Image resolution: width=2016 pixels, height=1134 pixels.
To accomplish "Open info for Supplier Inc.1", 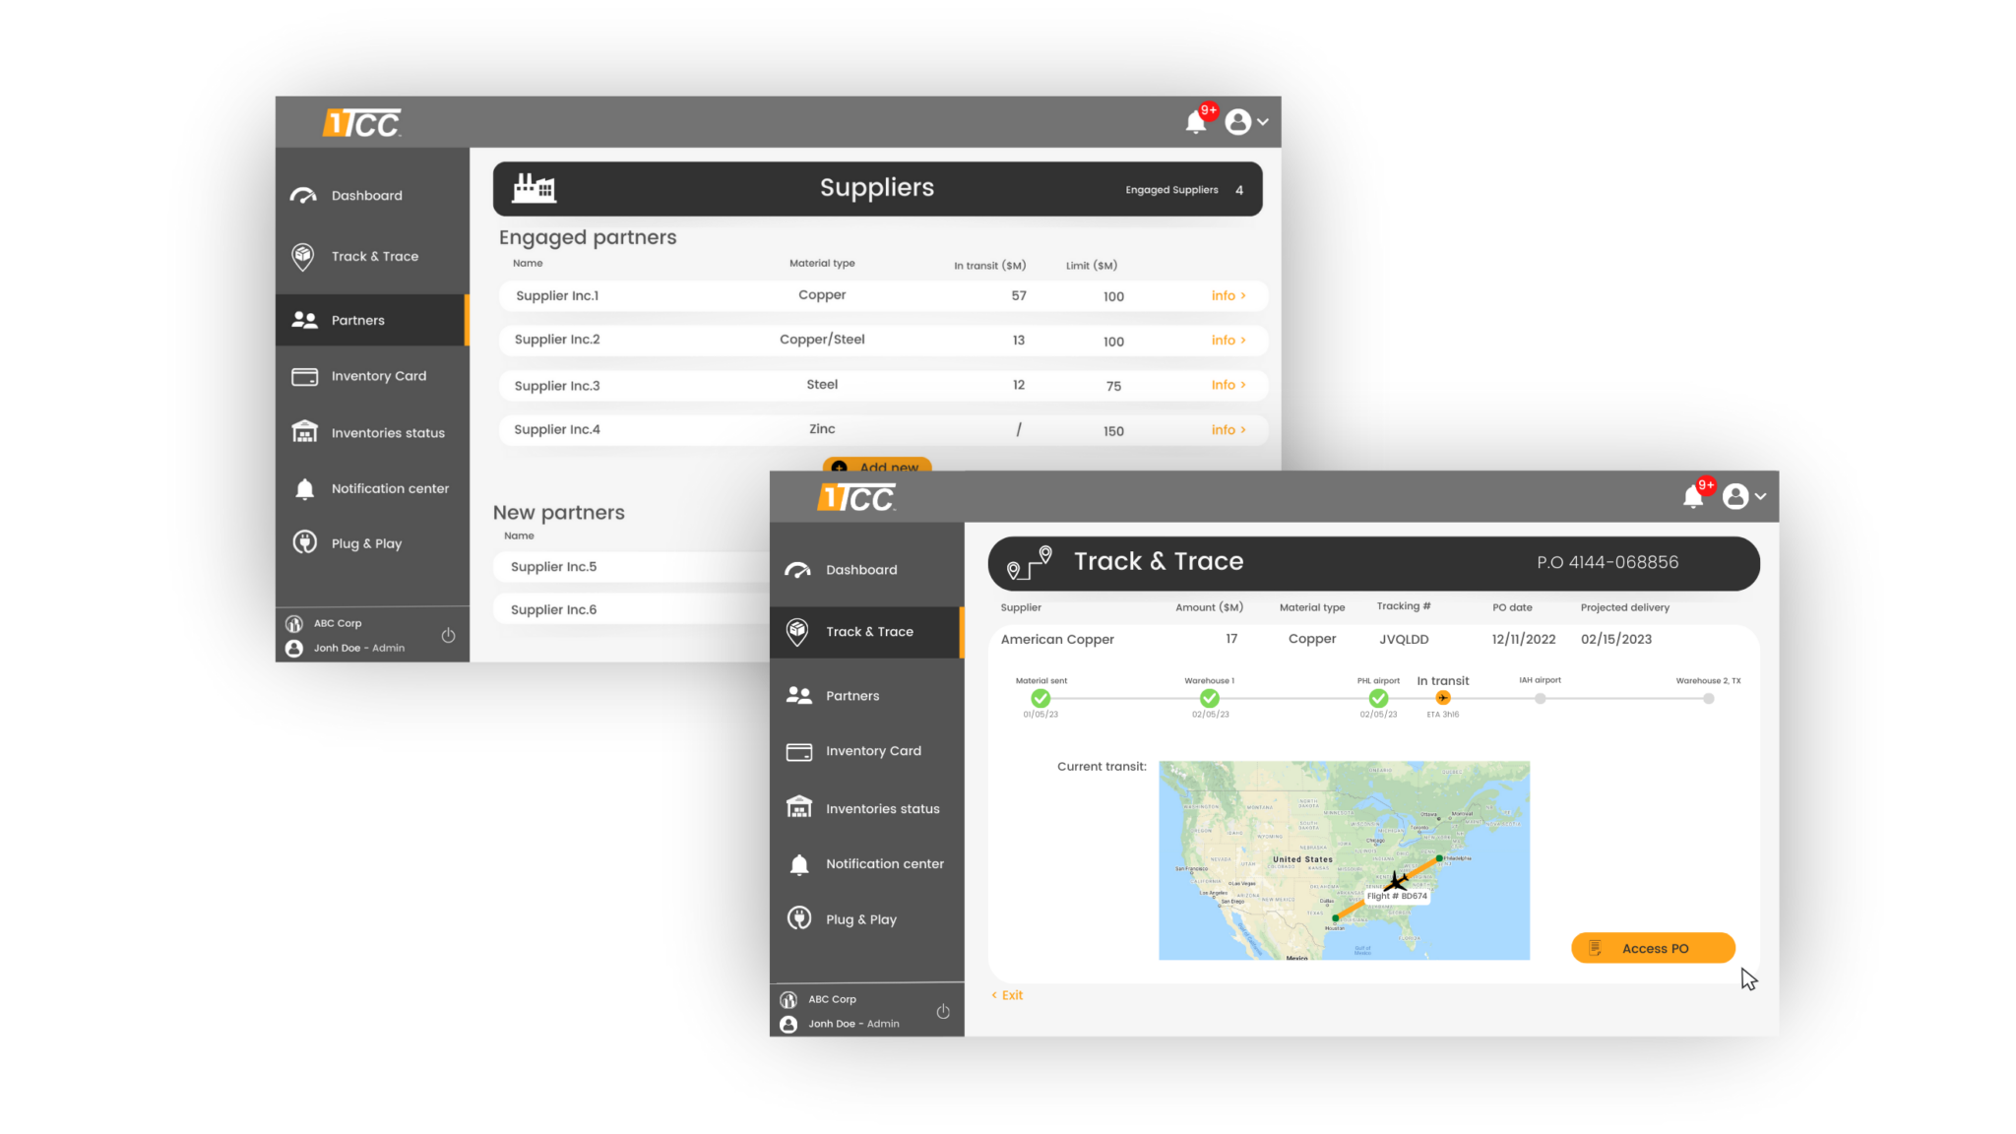I will (1228, 295).
